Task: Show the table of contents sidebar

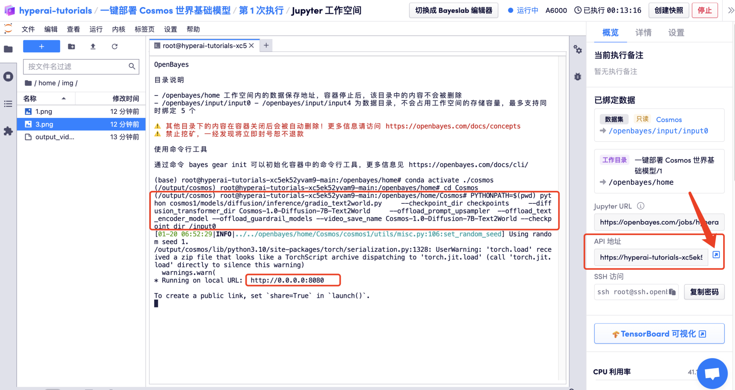Action: (x=8, y=104)
